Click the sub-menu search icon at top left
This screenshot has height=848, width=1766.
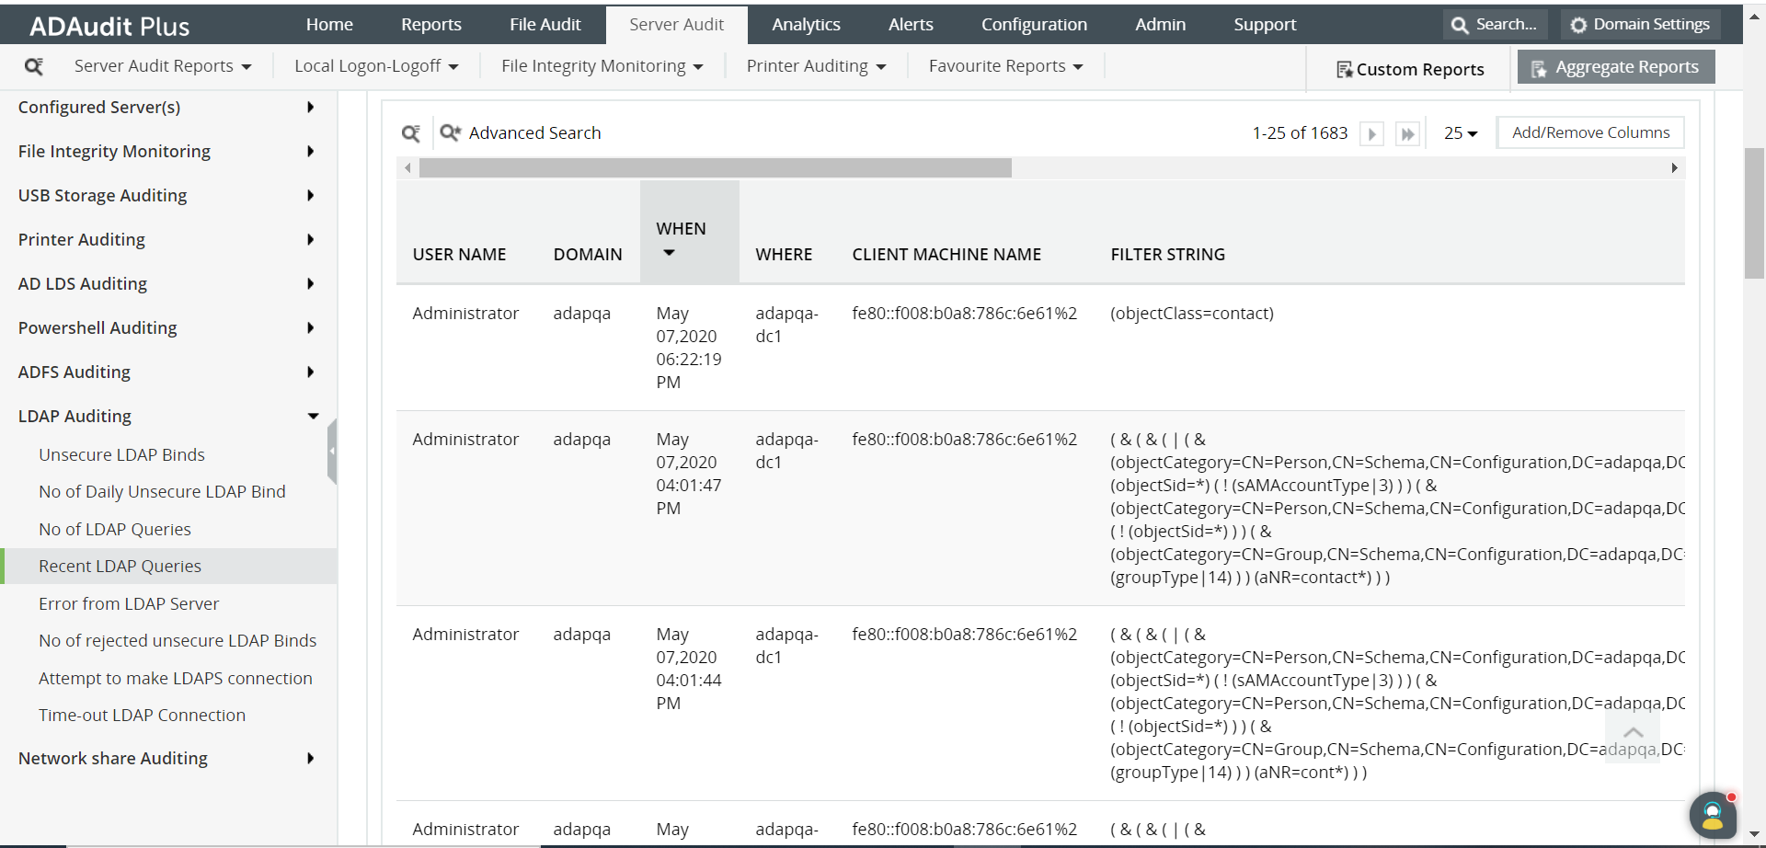click(34, 66)
